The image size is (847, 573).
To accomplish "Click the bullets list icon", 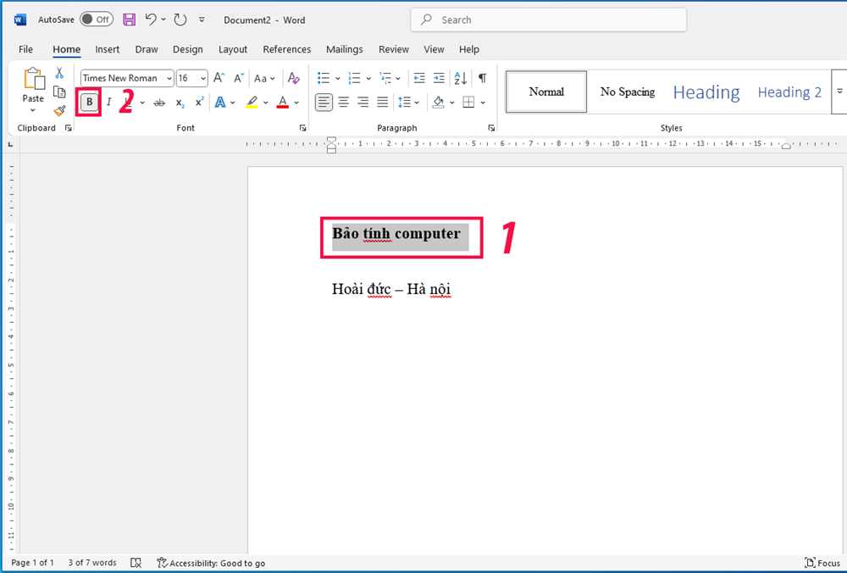I will click(x=324, y=78).
